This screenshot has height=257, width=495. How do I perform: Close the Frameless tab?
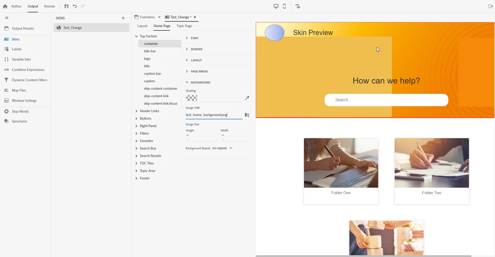coord(159,17)
